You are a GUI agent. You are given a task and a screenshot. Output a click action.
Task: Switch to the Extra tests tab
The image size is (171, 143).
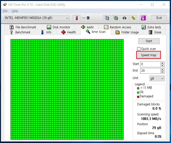pyautogui.click(x=151, y=27)
